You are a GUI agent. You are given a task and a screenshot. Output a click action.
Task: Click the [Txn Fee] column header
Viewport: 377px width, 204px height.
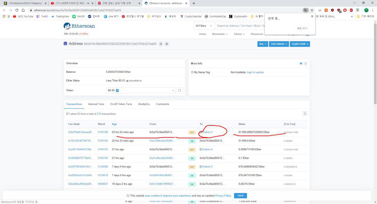tap(290, 124)
